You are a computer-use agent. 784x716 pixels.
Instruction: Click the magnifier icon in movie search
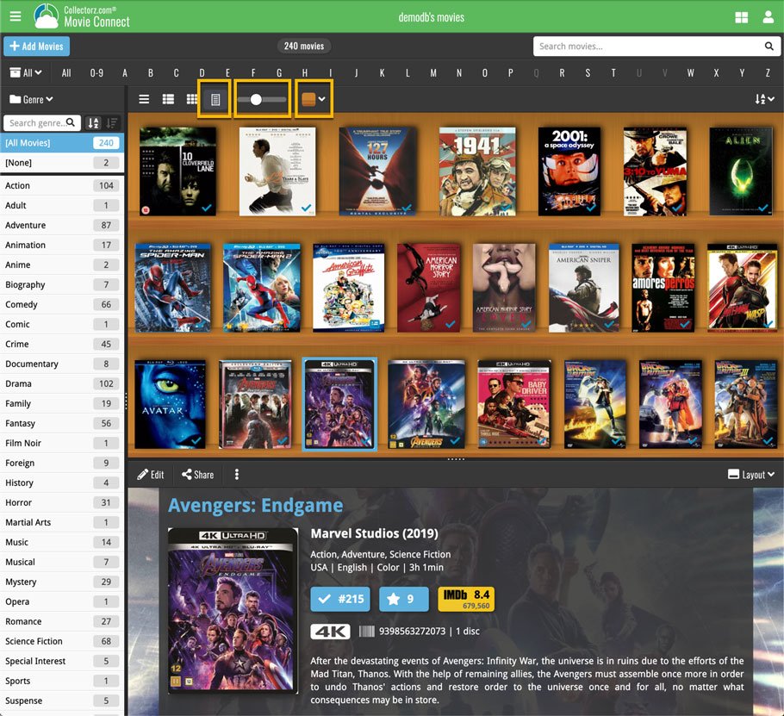(x=768, y=47)
